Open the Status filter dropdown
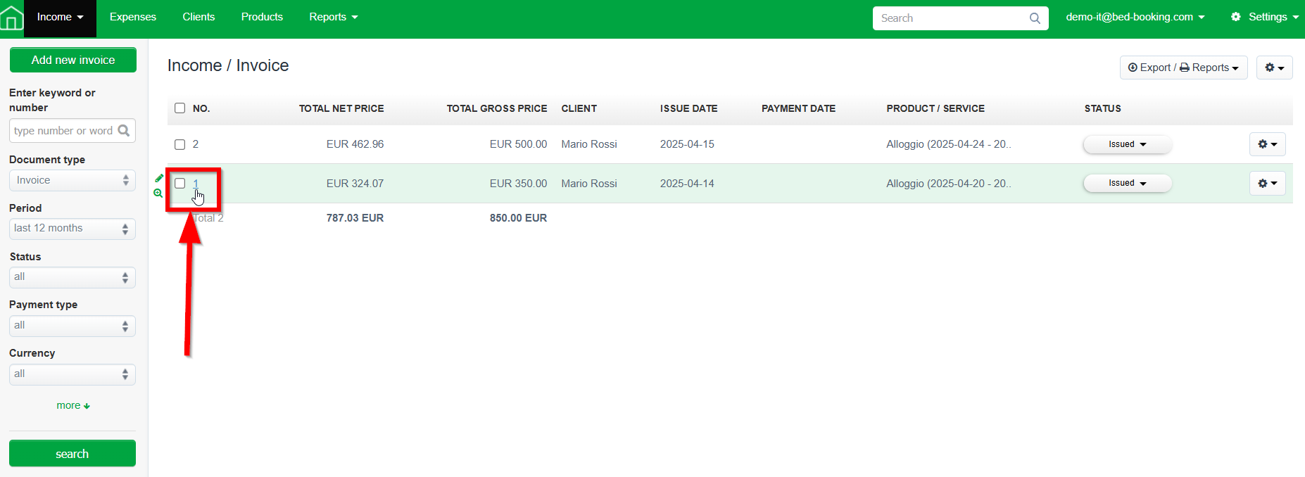This screenshot has width=1305, height=477. (x=72, y=277)
